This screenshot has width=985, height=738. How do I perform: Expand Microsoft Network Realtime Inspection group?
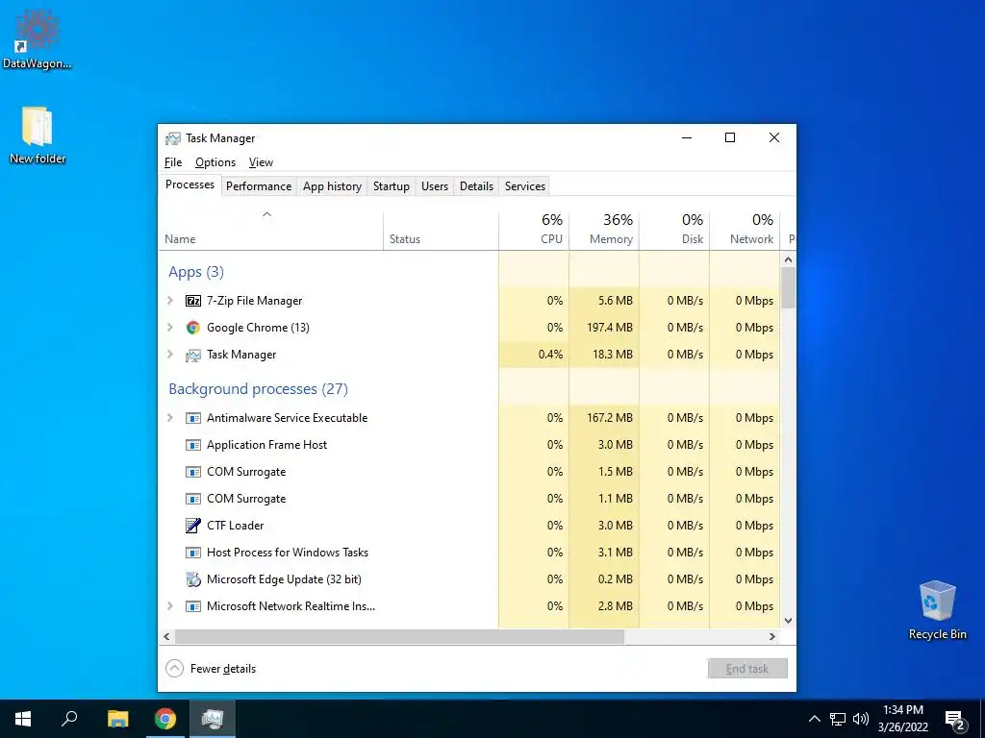tap(169, 606)
